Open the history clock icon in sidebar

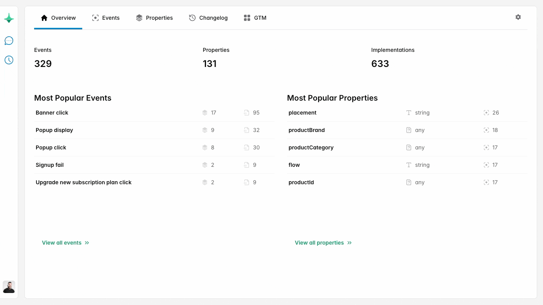pos(9,60)
